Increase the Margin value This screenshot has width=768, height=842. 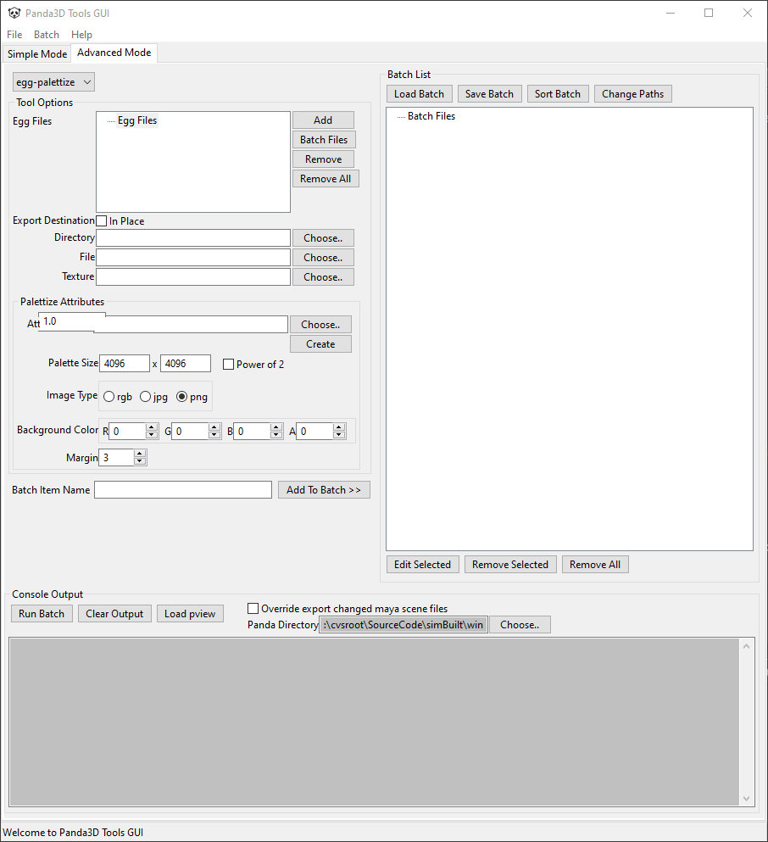pos(140,454)
